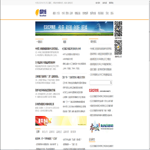Open the leftmost item in main navigation bar

(x=54, y=13)
